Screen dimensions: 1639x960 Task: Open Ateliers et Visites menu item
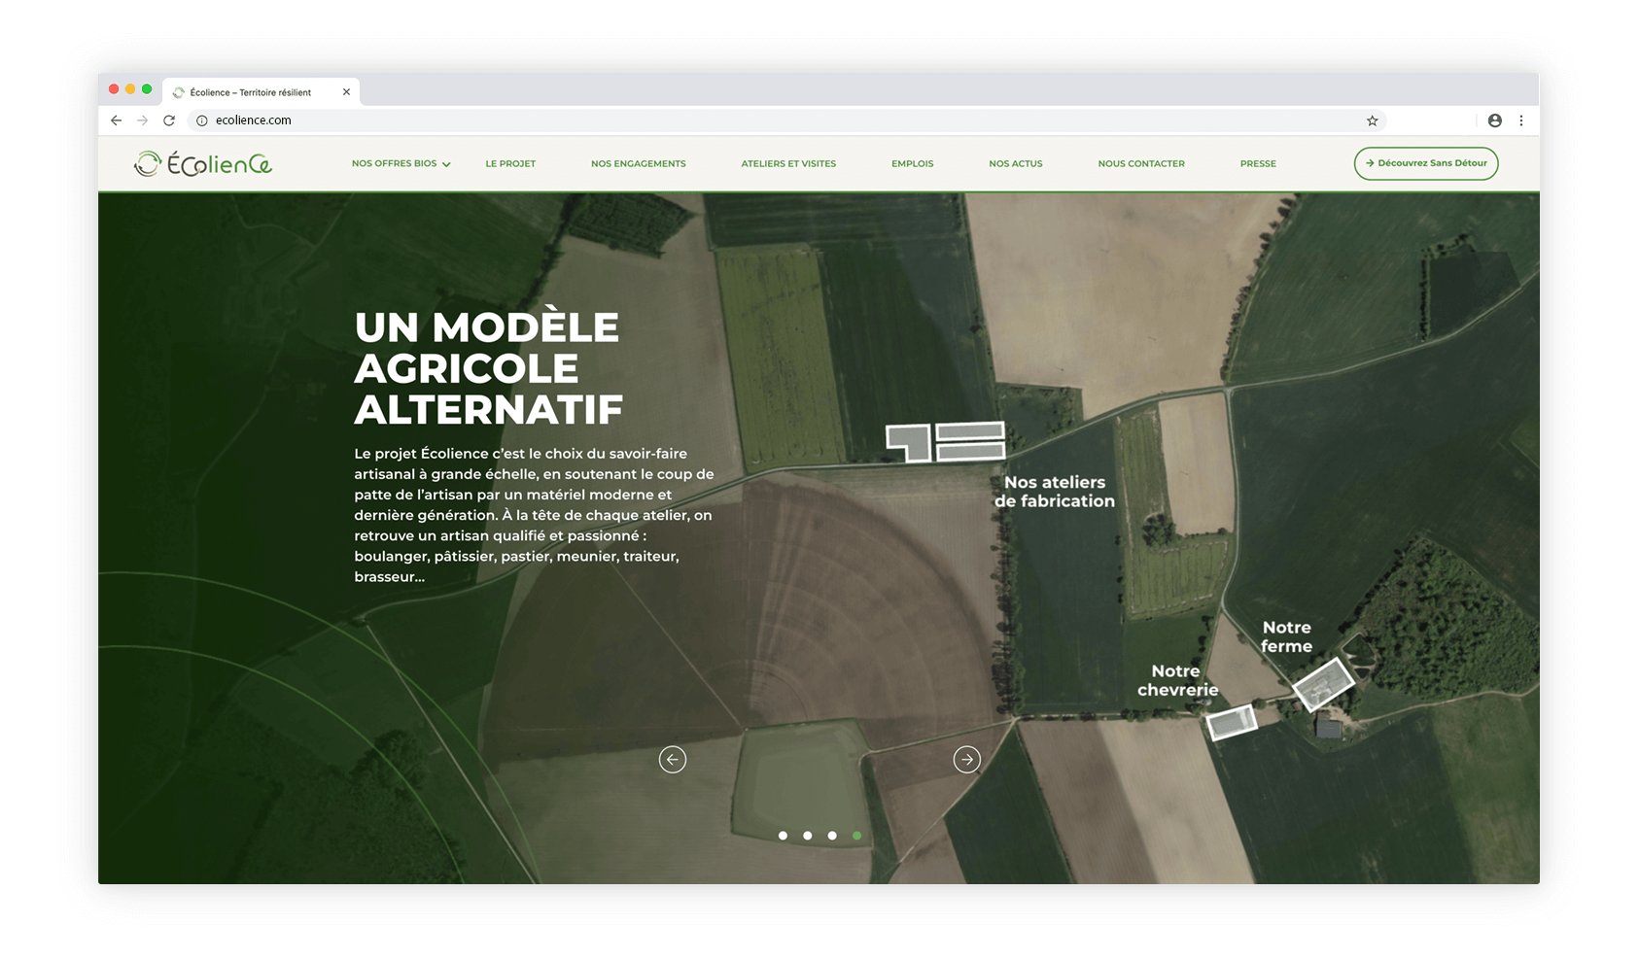[788, 163]
